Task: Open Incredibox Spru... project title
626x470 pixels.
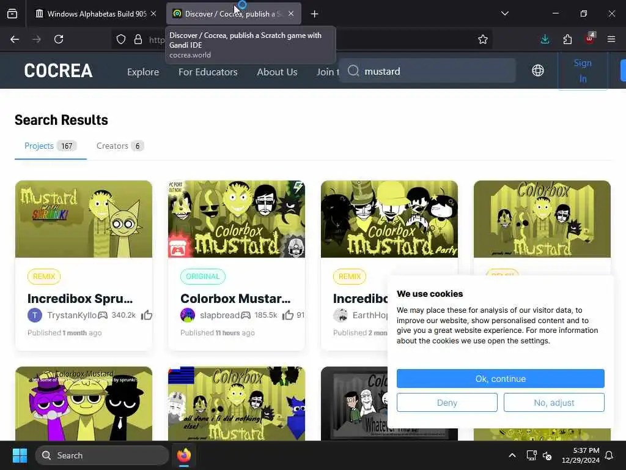Action: 80,299
